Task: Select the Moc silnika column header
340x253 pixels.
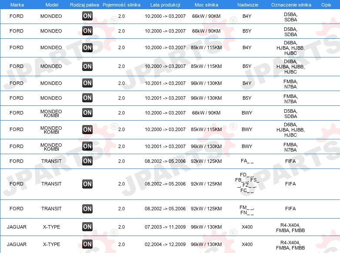Action: (x=206, y=5)
